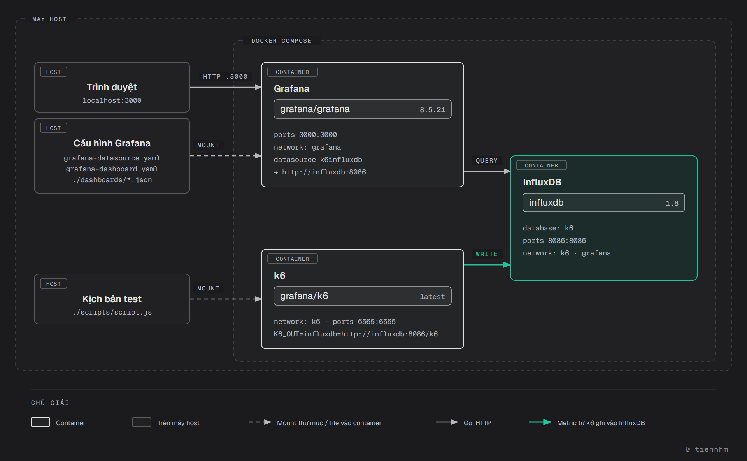The height and width of the screenshot is (461, 747).
Task: Click the '1.8' version tag
Action: tap(672, 203)
